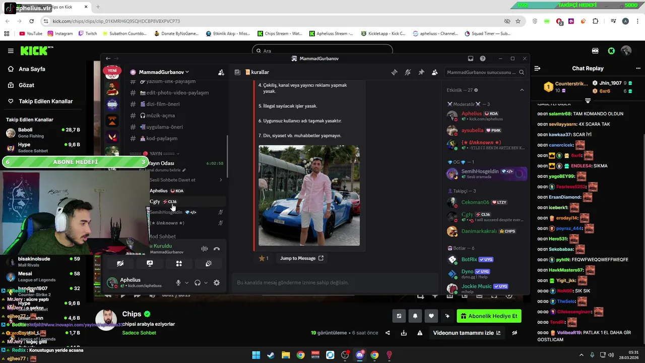Open microphone input options chevron
The height and width of the screenshot is (363, 645).
(186, 283)
